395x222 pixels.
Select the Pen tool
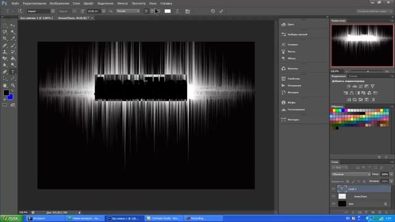[5, 72]
